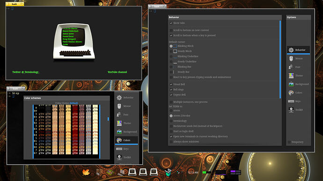Select the bash tab of the Color schemes window
323x181 pixels.
point(16,89)
